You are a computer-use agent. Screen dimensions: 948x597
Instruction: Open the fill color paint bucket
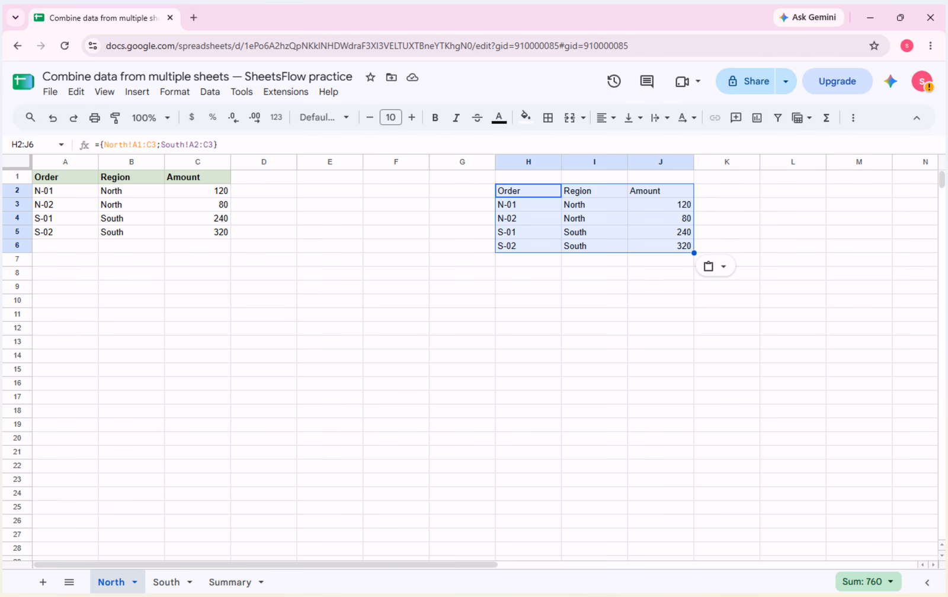click(x=525, y=117)
